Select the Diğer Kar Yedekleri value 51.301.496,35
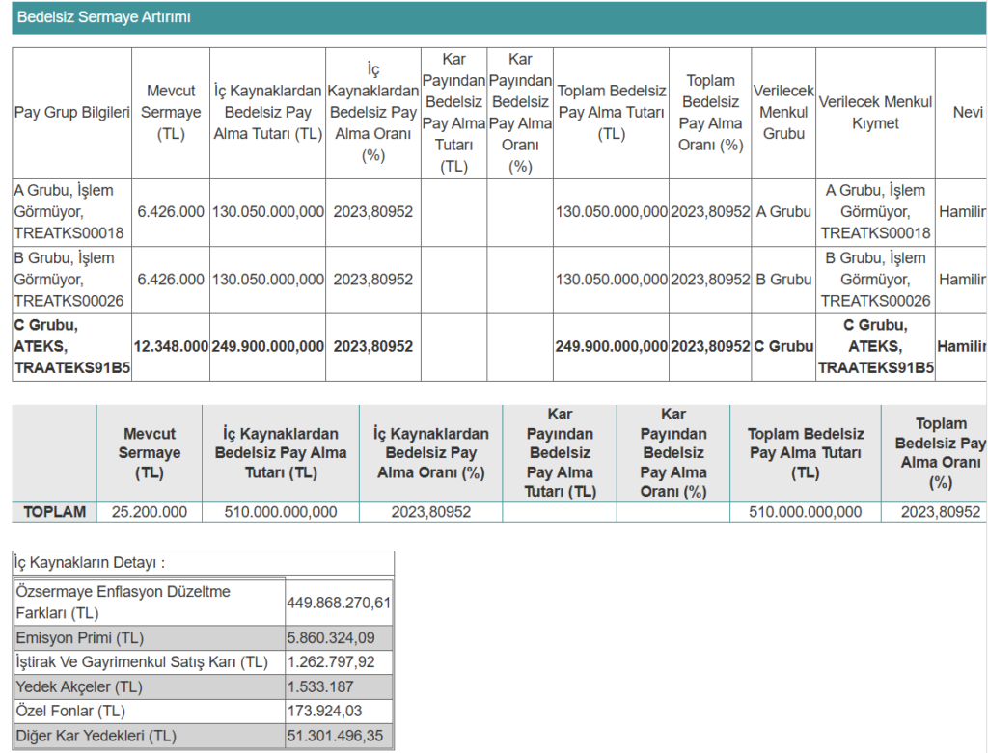988x753 pixels. point(335,737)
